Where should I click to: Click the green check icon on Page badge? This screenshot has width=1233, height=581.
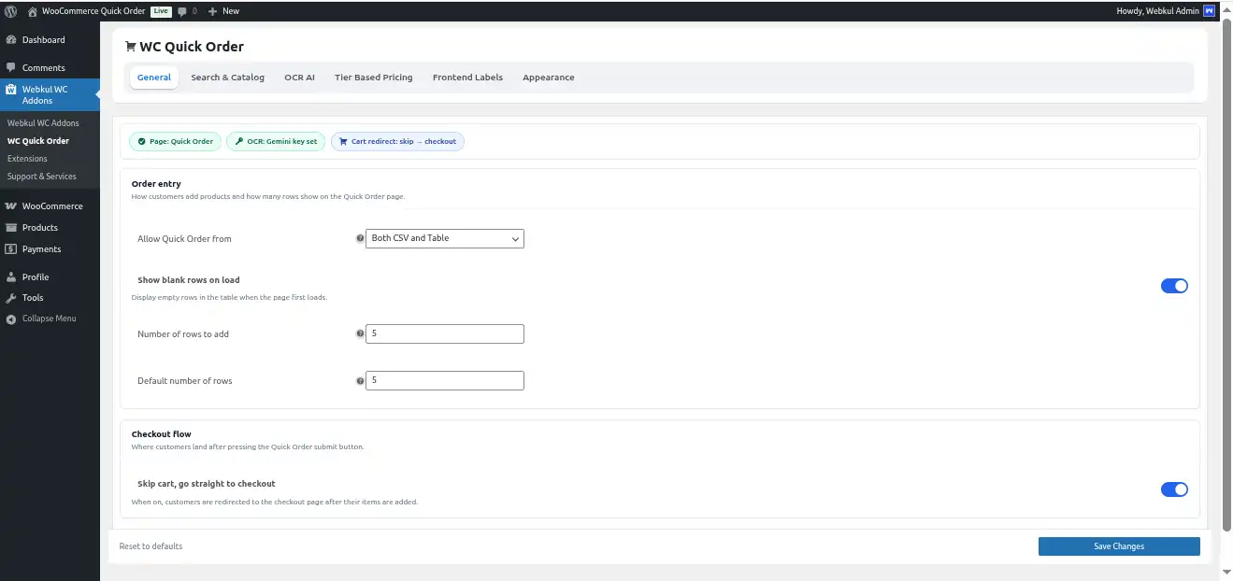click(141, 142)
